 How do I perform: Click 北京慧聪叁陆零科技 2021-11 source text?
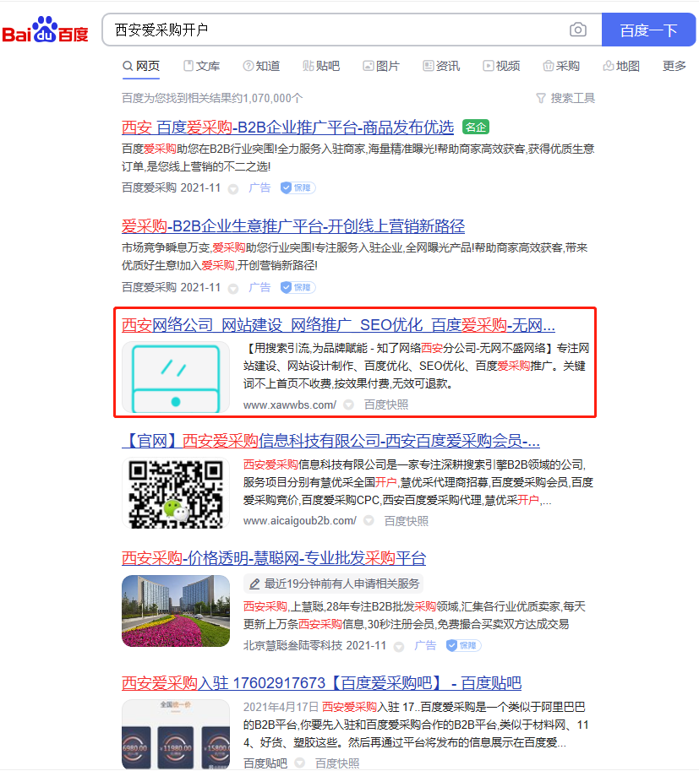pyautogui.click(x=314, y=646)
